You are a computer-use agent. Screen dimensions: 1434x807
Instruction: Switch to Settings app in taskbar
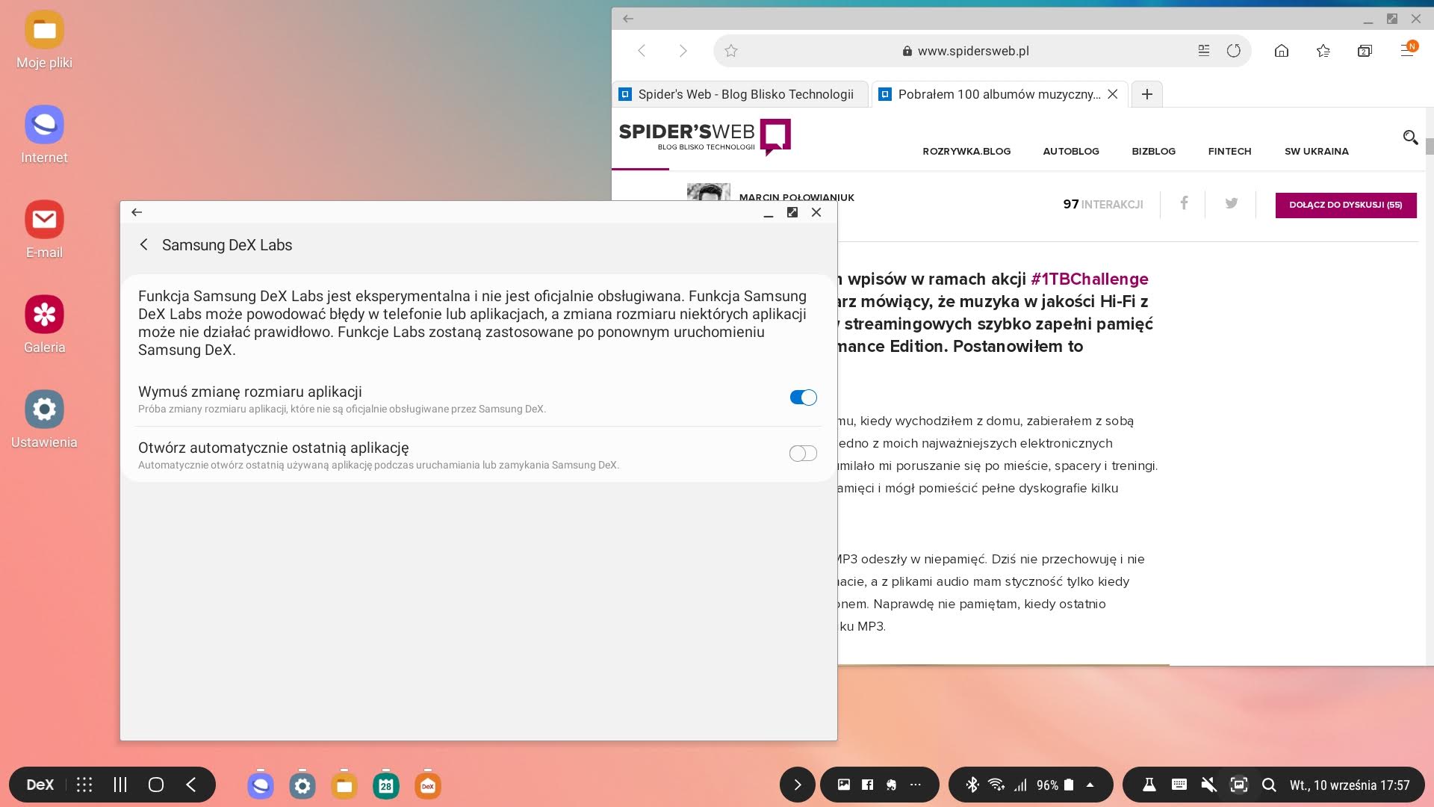pos(302,785)
